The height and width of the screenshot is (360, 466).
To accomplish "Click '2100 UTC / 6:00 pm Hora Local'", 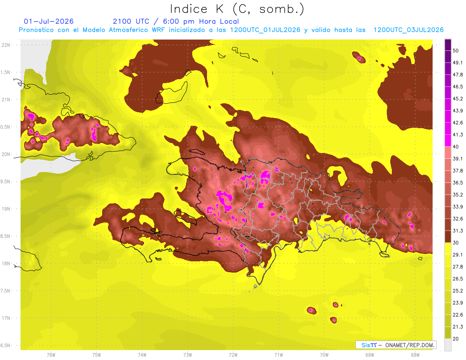I will point(176,21).
